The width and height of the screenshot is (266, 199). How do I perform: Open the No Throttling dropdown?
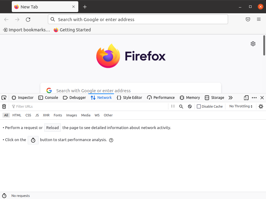[241, 106]
